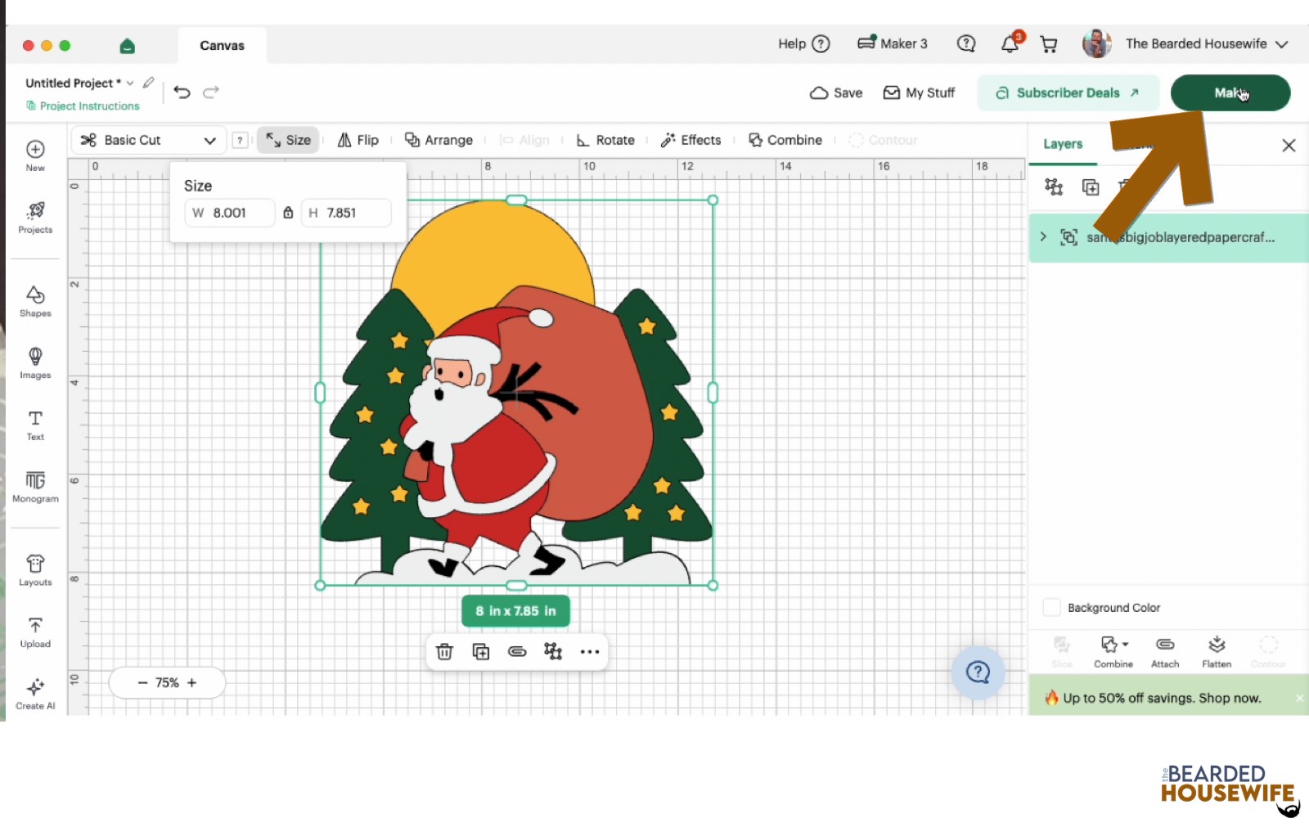Click the Santa image on canvas
Viewport: 1309px width, 832px height.
coord(516,393)
